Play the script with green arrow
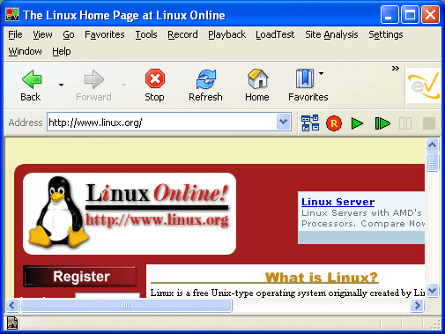The image size is (445, 334). tap(357, 123)
